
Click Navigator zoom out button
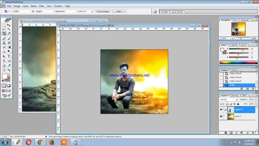coord(233,39)
